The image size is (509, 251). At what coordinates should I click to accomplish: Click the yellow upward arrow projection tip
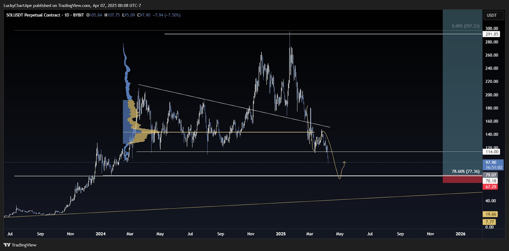click(x=344, y=163)
